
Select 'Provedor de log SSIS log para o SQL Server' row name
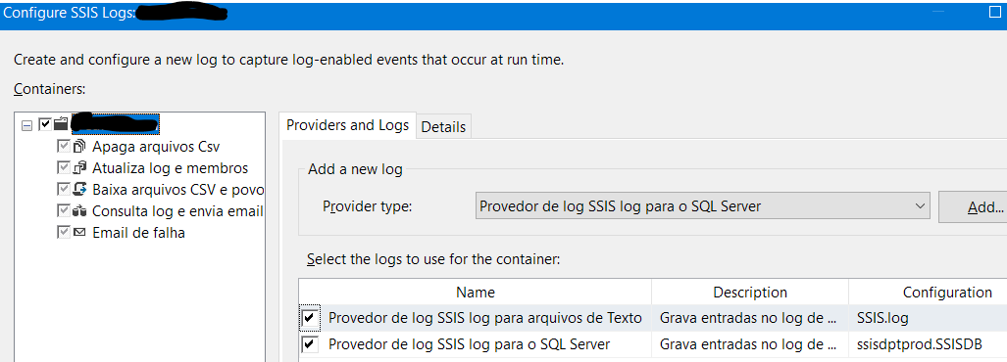469,344
